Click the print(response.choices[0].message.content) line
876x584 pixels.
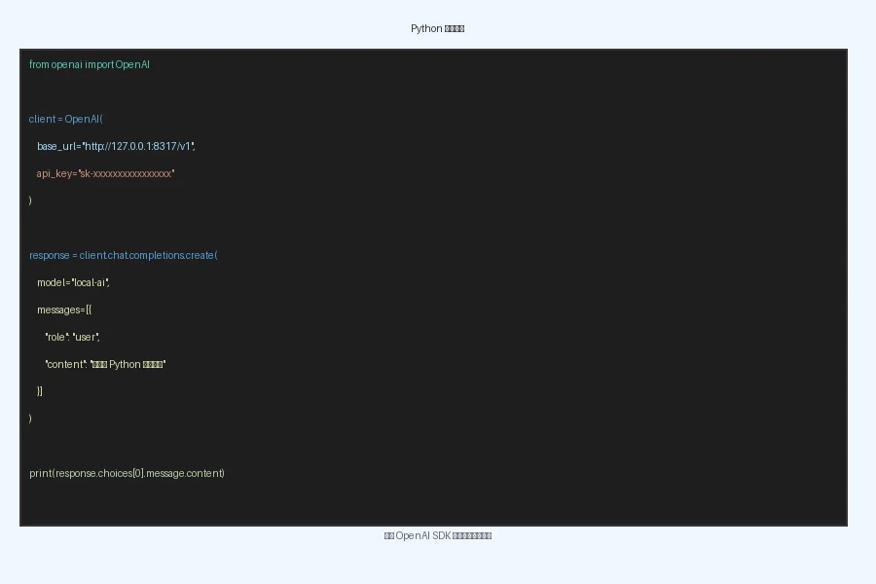click(127, 474)
